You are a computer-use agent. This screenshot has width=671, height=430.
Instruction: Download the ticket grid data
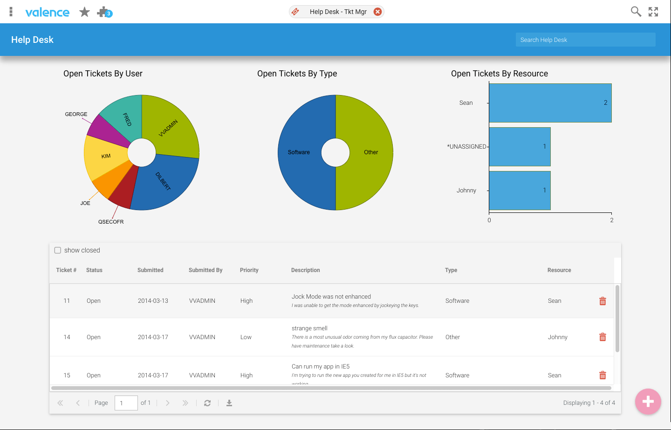[x=229, y=403]
